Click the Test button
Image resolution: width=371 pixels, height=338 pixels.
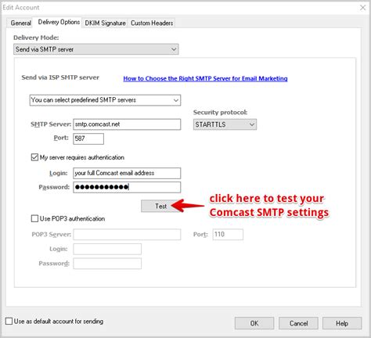coord(160,206)
